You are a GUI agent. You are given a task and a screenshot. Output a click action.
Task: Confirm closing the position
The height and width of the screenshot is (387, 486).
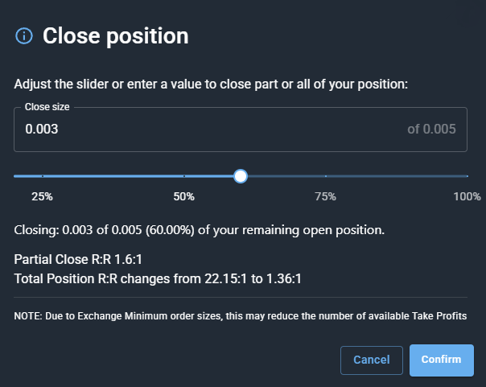(x=442, y=360)
